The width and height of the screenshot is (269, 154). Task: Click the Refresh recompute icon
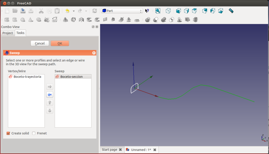(x=94, y=11)
